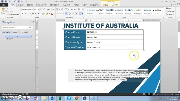Close the Navigation pane

(x=33, y=22)
